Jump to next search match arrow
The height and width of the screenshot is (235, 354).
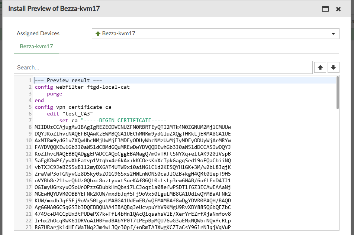click(x=333, y=68)
